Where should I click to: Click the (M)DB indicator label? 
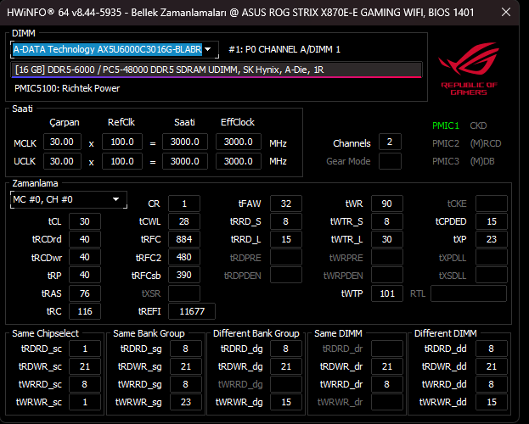coord(482,161)
